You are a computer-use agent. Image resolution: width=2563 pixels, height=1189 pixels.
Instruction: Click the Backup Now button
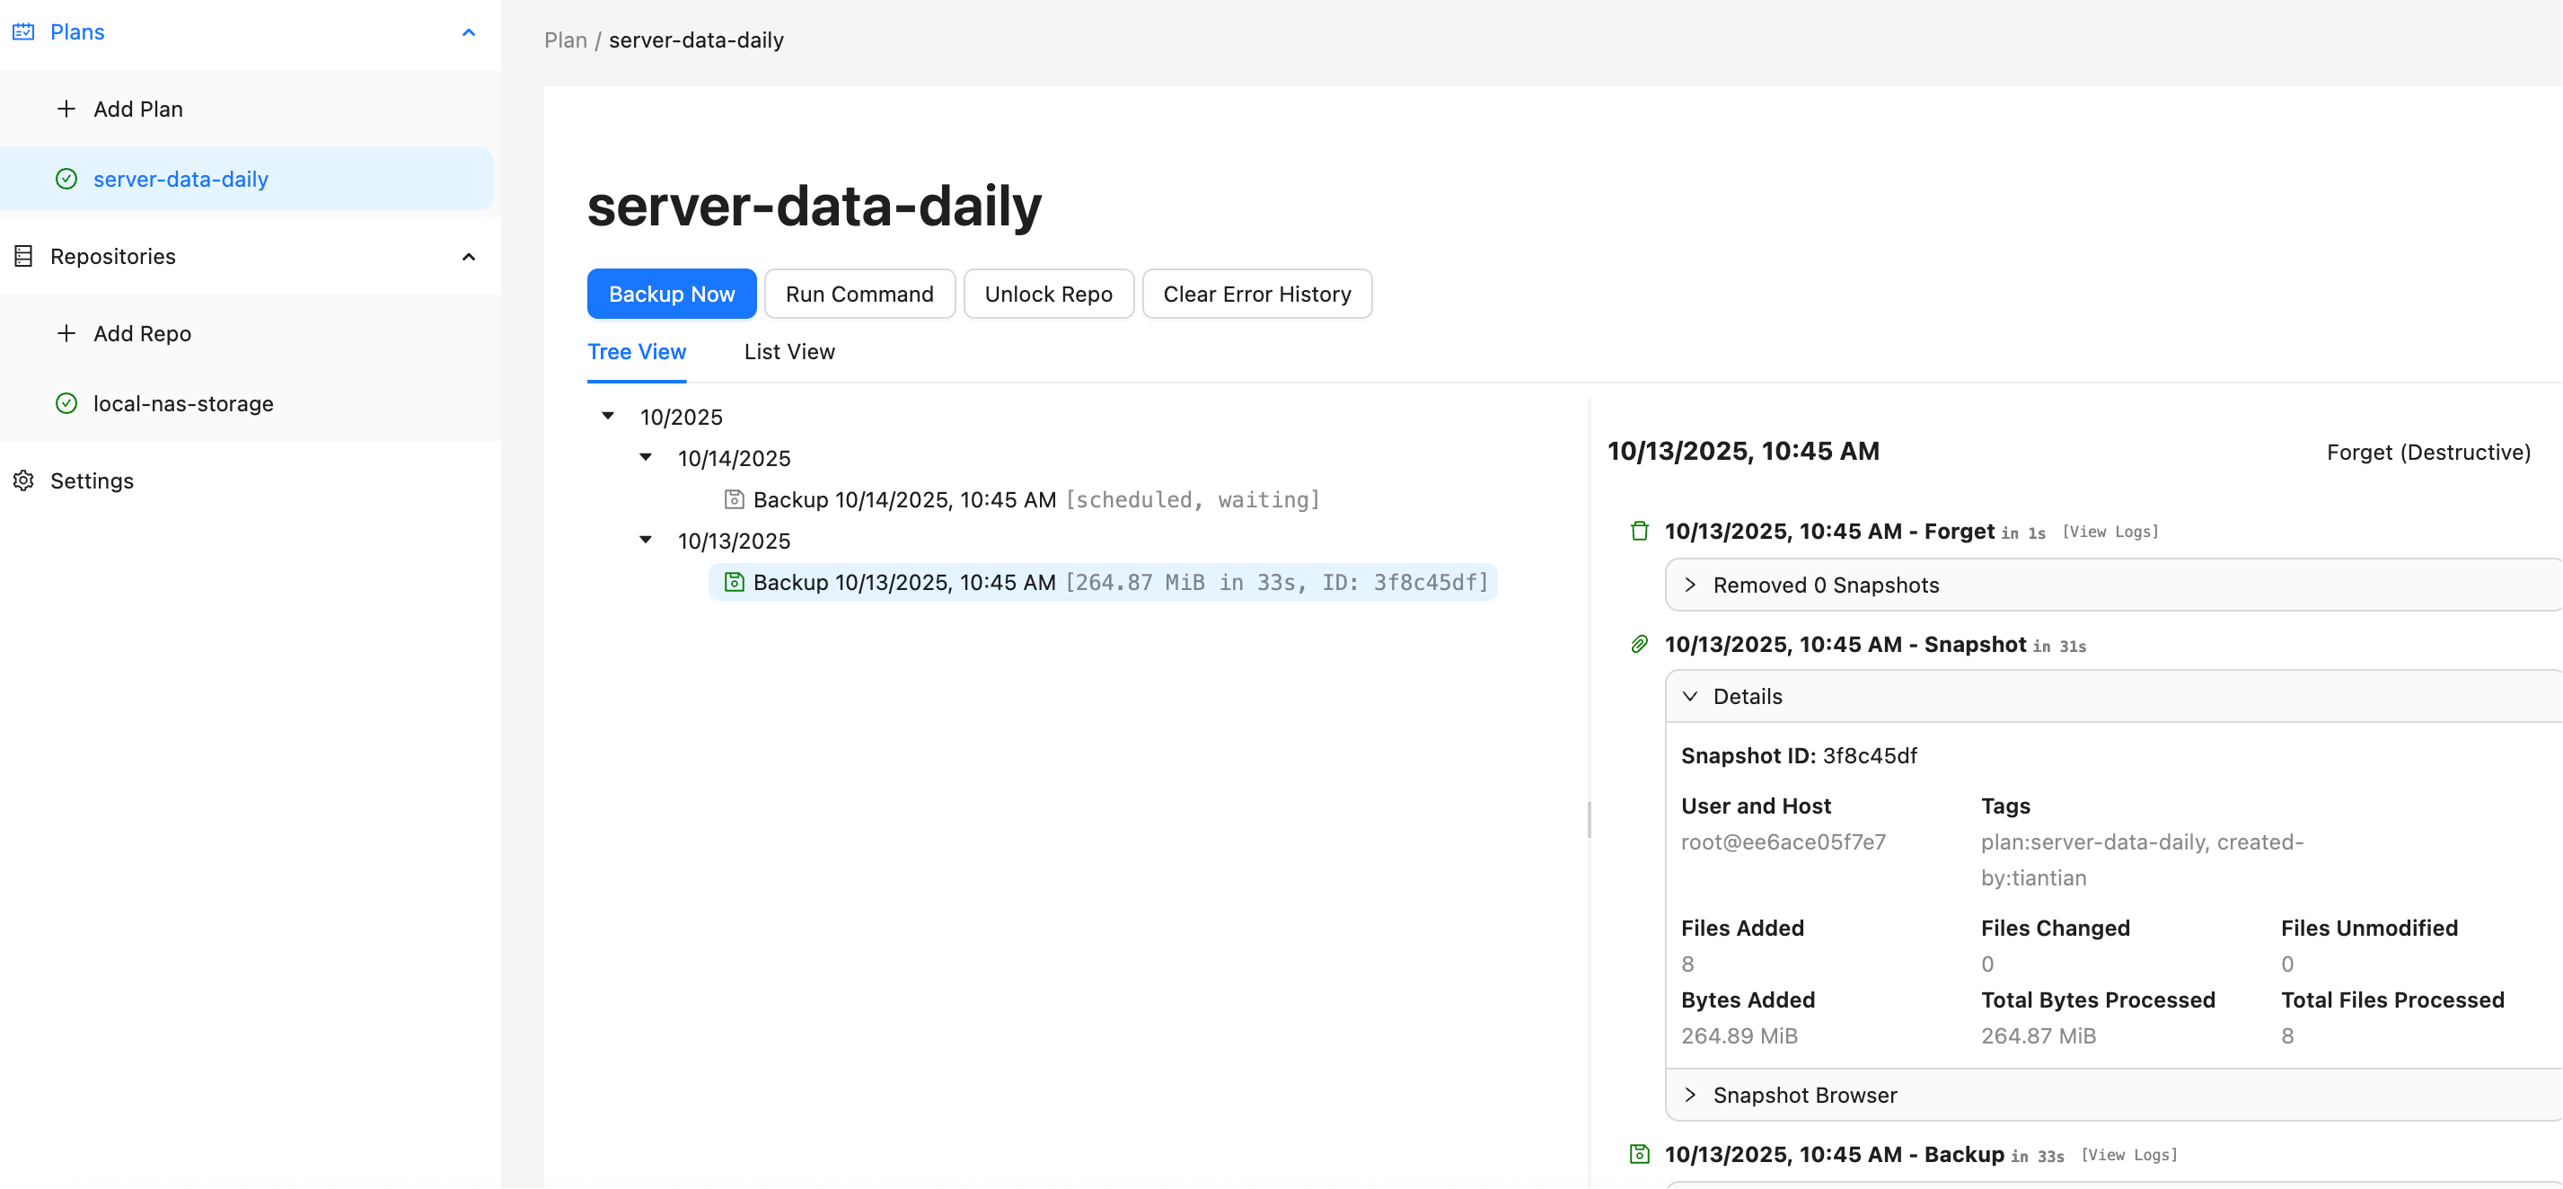(672, 294)
